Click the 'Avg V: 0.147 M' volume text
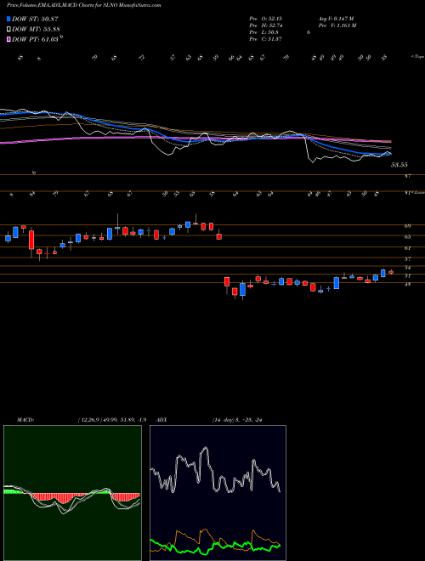Image resolution: width=425 pixels, height=561 pixels. pos(336,19)
